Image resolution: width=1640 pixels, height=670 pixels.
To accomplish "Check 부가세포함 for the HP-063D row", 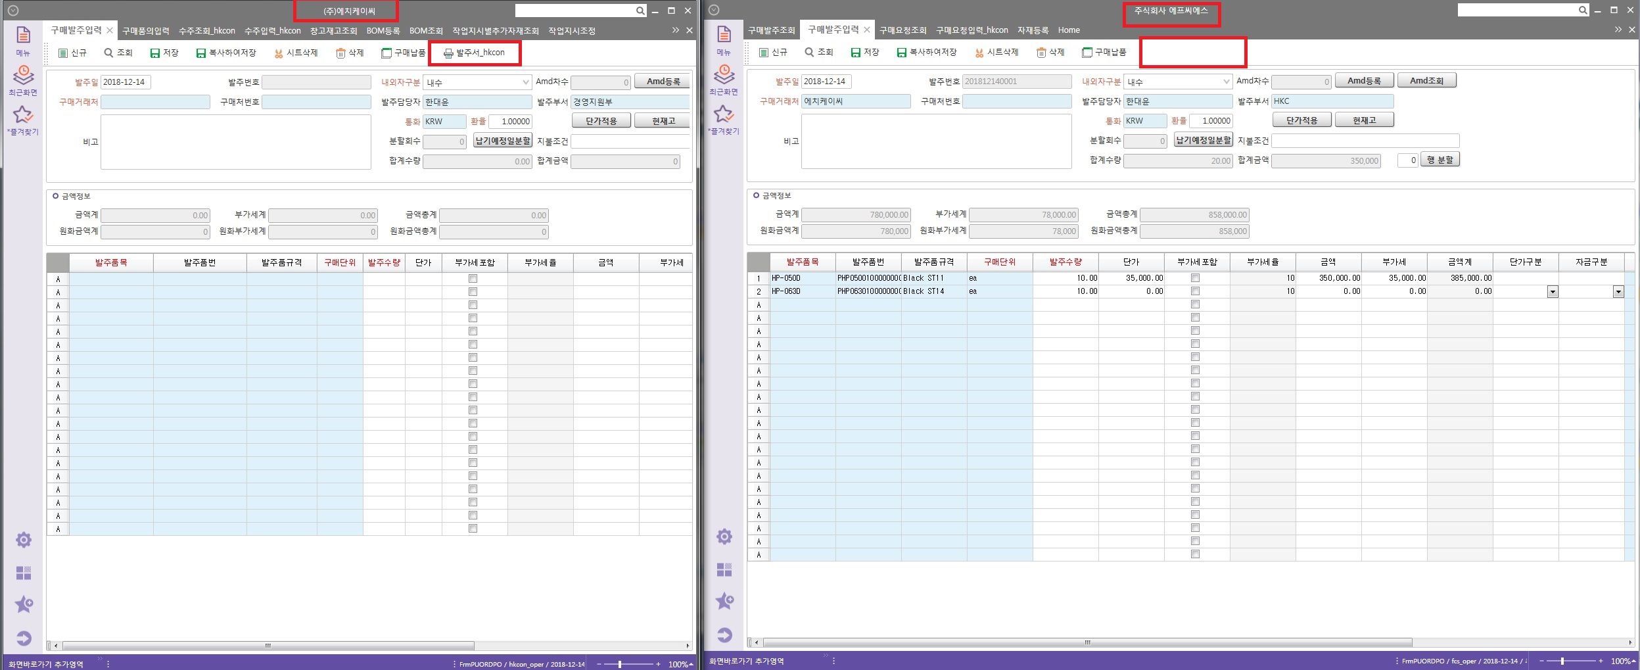I will (1195, 291).
